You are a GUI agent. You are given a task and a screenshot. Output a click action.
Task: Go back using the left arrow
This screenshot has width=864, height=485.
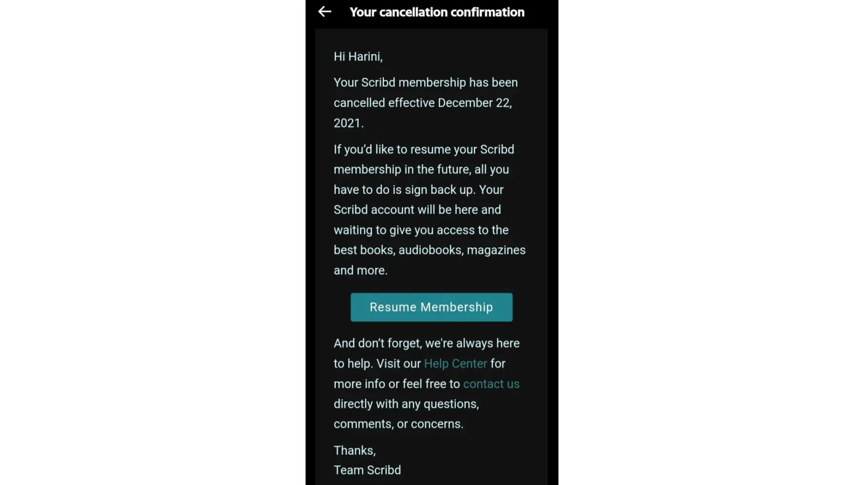tap(325, 12)
